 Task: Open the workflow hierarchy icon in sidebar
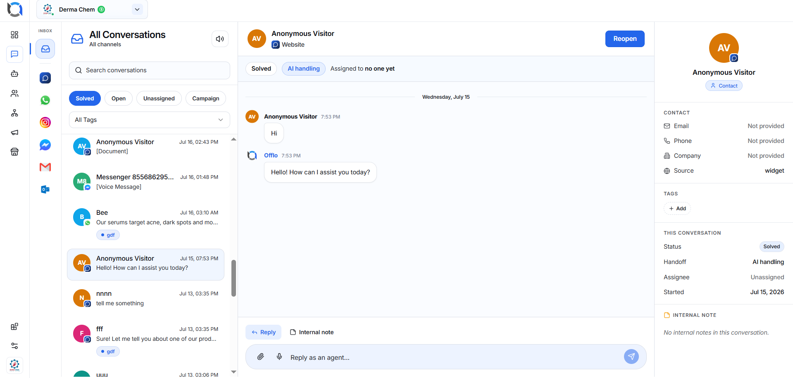click(x=14, y=113)
